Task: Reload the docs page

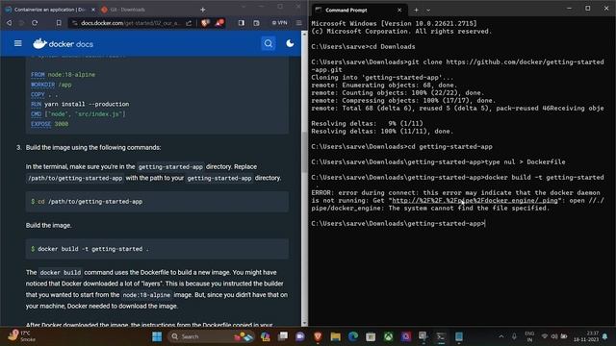Action: pos(35,23)
